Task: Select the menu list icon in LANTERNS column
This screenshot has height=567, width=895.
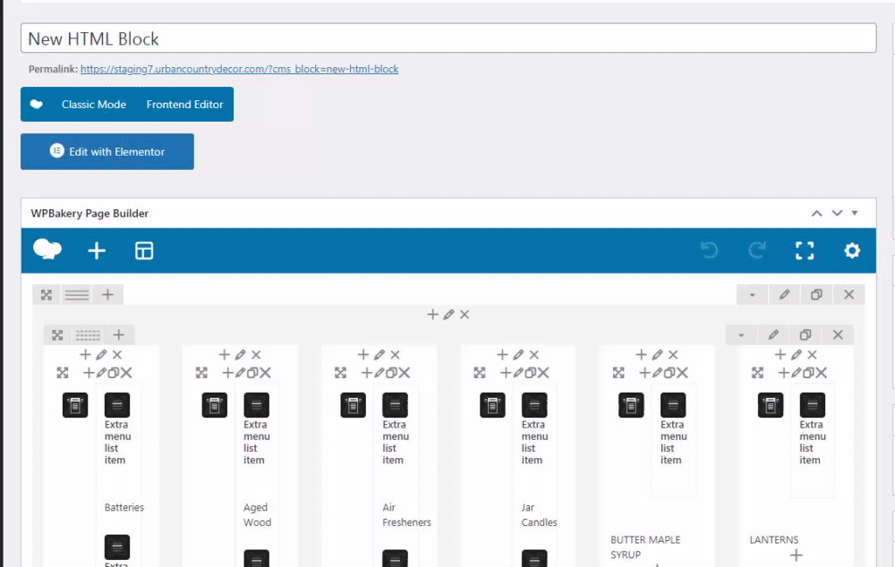Action: (x=770, y=405)
